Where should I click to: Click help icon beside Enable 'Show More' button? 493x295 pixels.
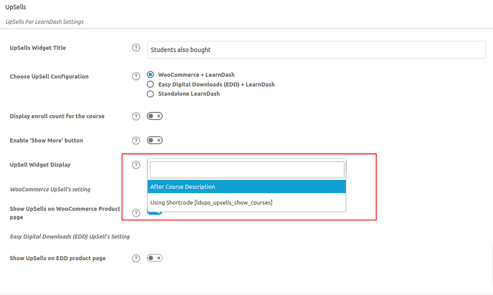(x=136, y=141)
